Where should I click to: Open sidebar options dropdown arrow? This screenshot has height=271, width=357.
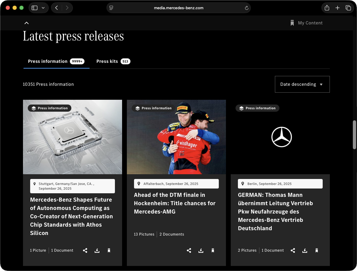pyautogui.click(x=43, y=8)
